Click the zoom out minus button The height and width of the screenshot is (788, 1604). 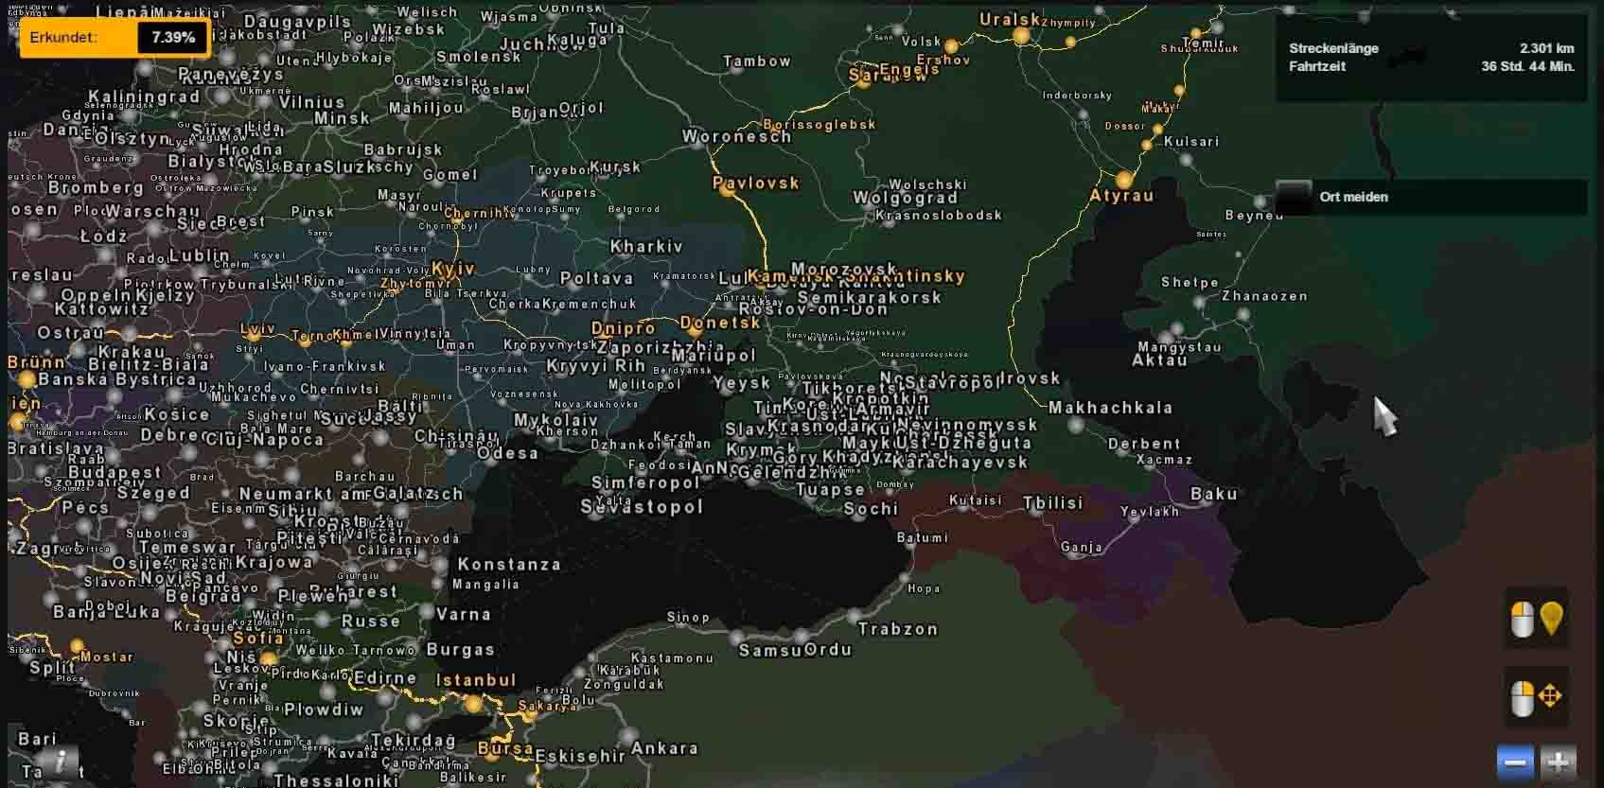(1515, 762)
